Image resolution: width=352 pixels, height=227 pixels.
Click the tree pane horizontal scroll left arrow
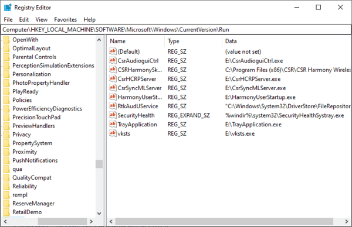click(5, 221)
